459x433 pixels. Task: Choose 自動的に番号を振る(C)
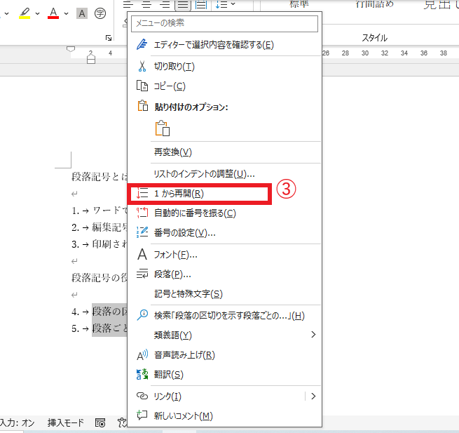click(224, 213)
